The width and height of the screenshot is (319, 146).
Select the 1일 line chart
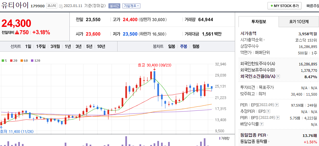coord(28,46)
